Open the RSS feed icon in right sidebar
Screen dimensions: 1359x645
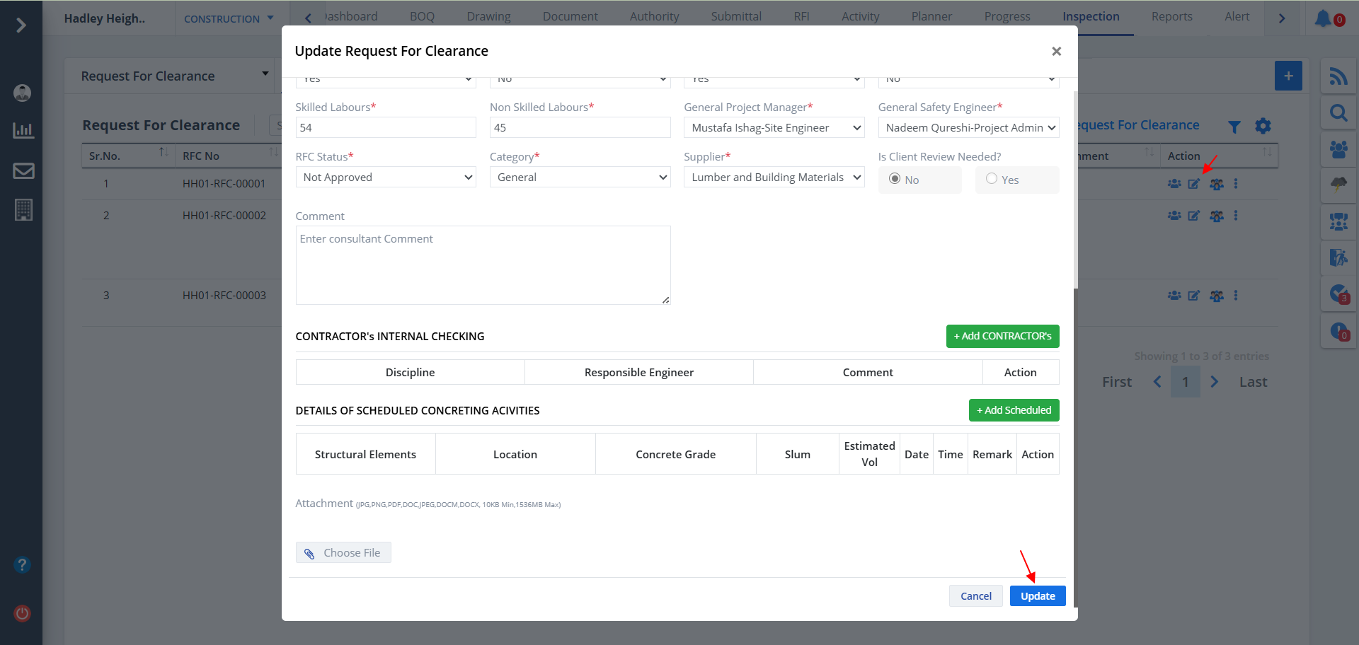coord(1338,76)
